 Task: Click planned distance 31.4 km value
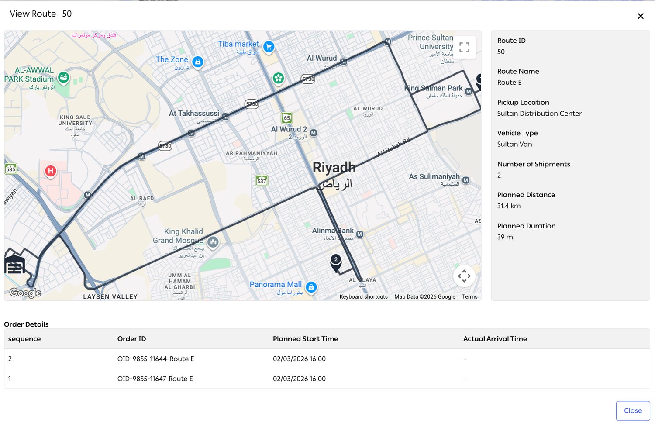pos(509,206)
